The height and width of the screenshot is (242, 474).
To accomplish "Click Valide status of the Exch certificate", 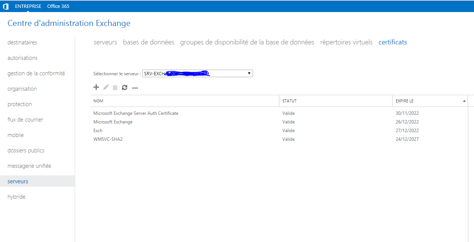I will pyautogui.click(x=288, y=130).
